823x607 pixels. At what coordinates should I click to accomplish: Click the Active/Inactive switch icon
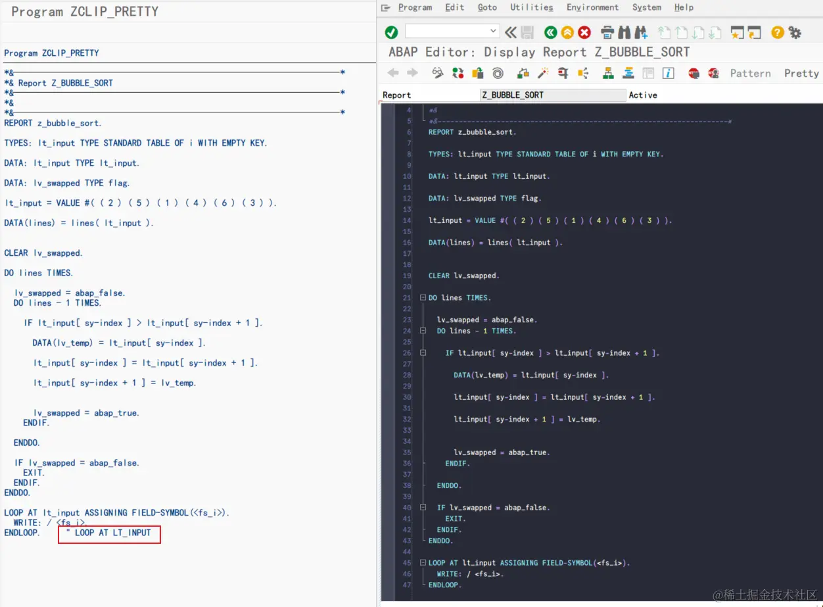click(x=458, y=73)
